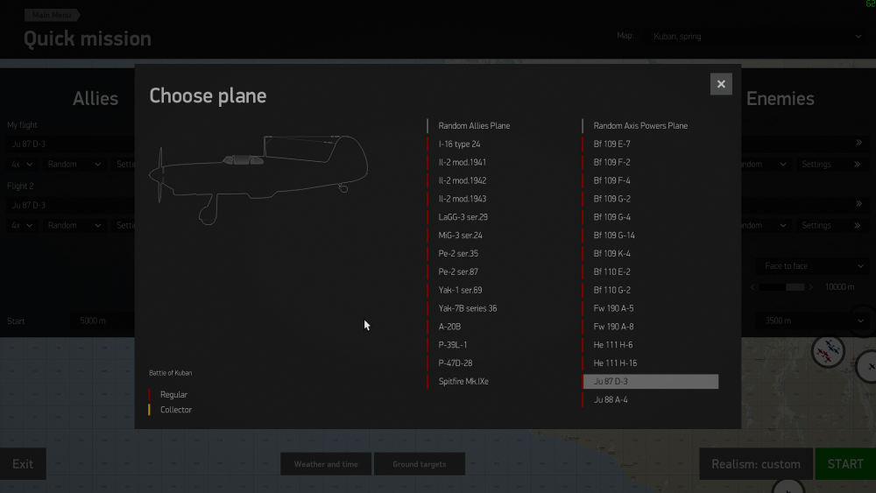
Task: Click the distance slider bar
Action: click(781, 287)
